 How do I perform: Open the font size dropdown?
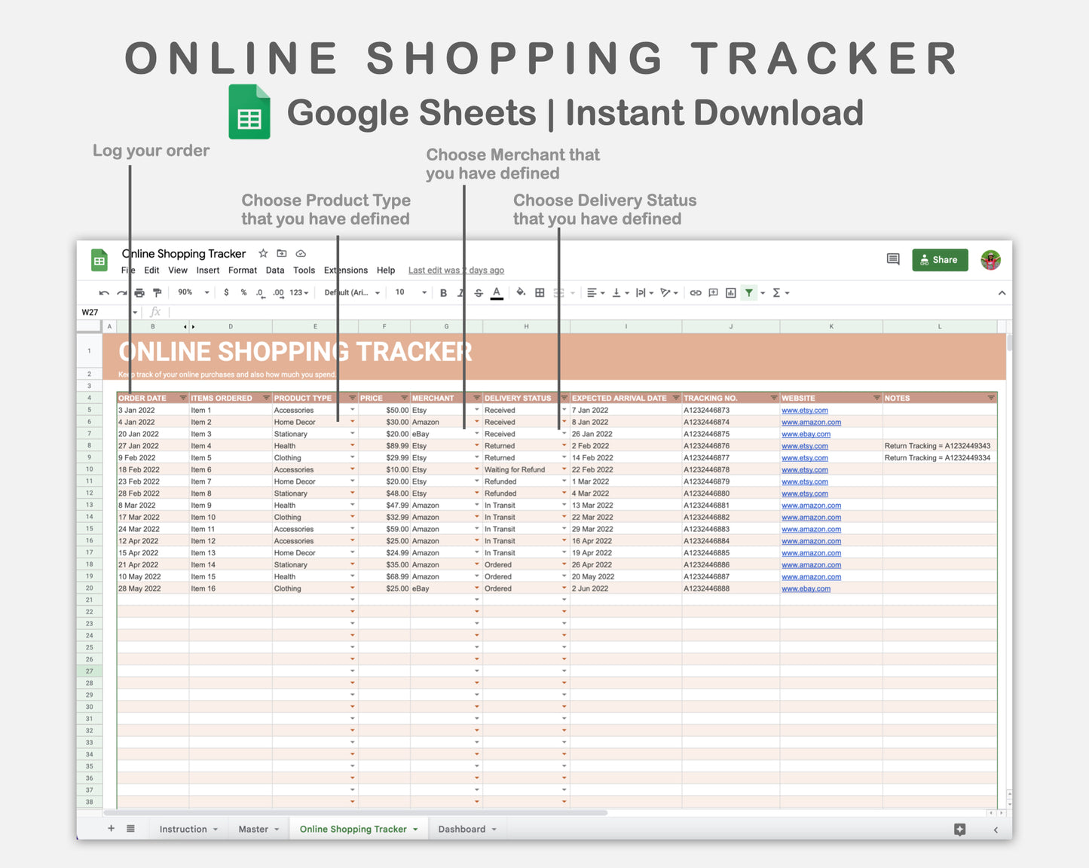(407, 292)
